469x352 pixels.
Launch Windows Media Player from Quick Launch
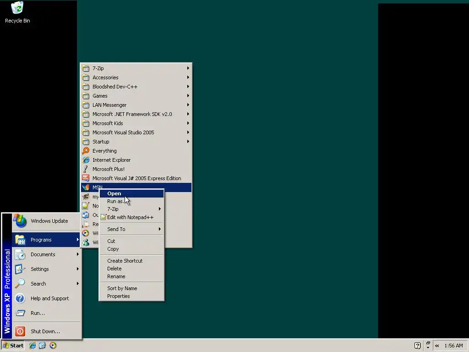coord(53,346)
